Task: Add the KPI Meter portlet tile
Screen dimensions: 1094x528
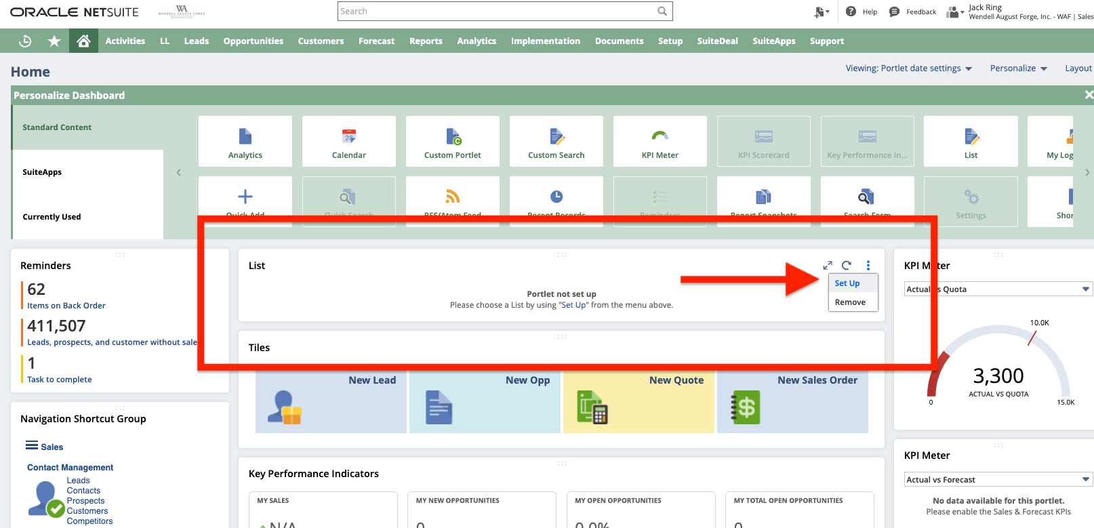Action: [x=660, y=141]
